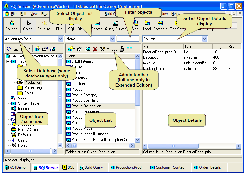The height and width of the screenshot is (175, 246).
Task: Click the third edit icon in tree toolbar
Action: click(53, 49)
